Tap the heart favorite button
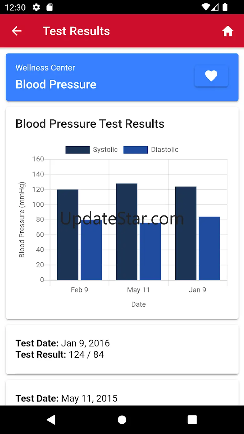Image resolution: width=244 pixels, height=434 pixels. [x=211, y=76]
